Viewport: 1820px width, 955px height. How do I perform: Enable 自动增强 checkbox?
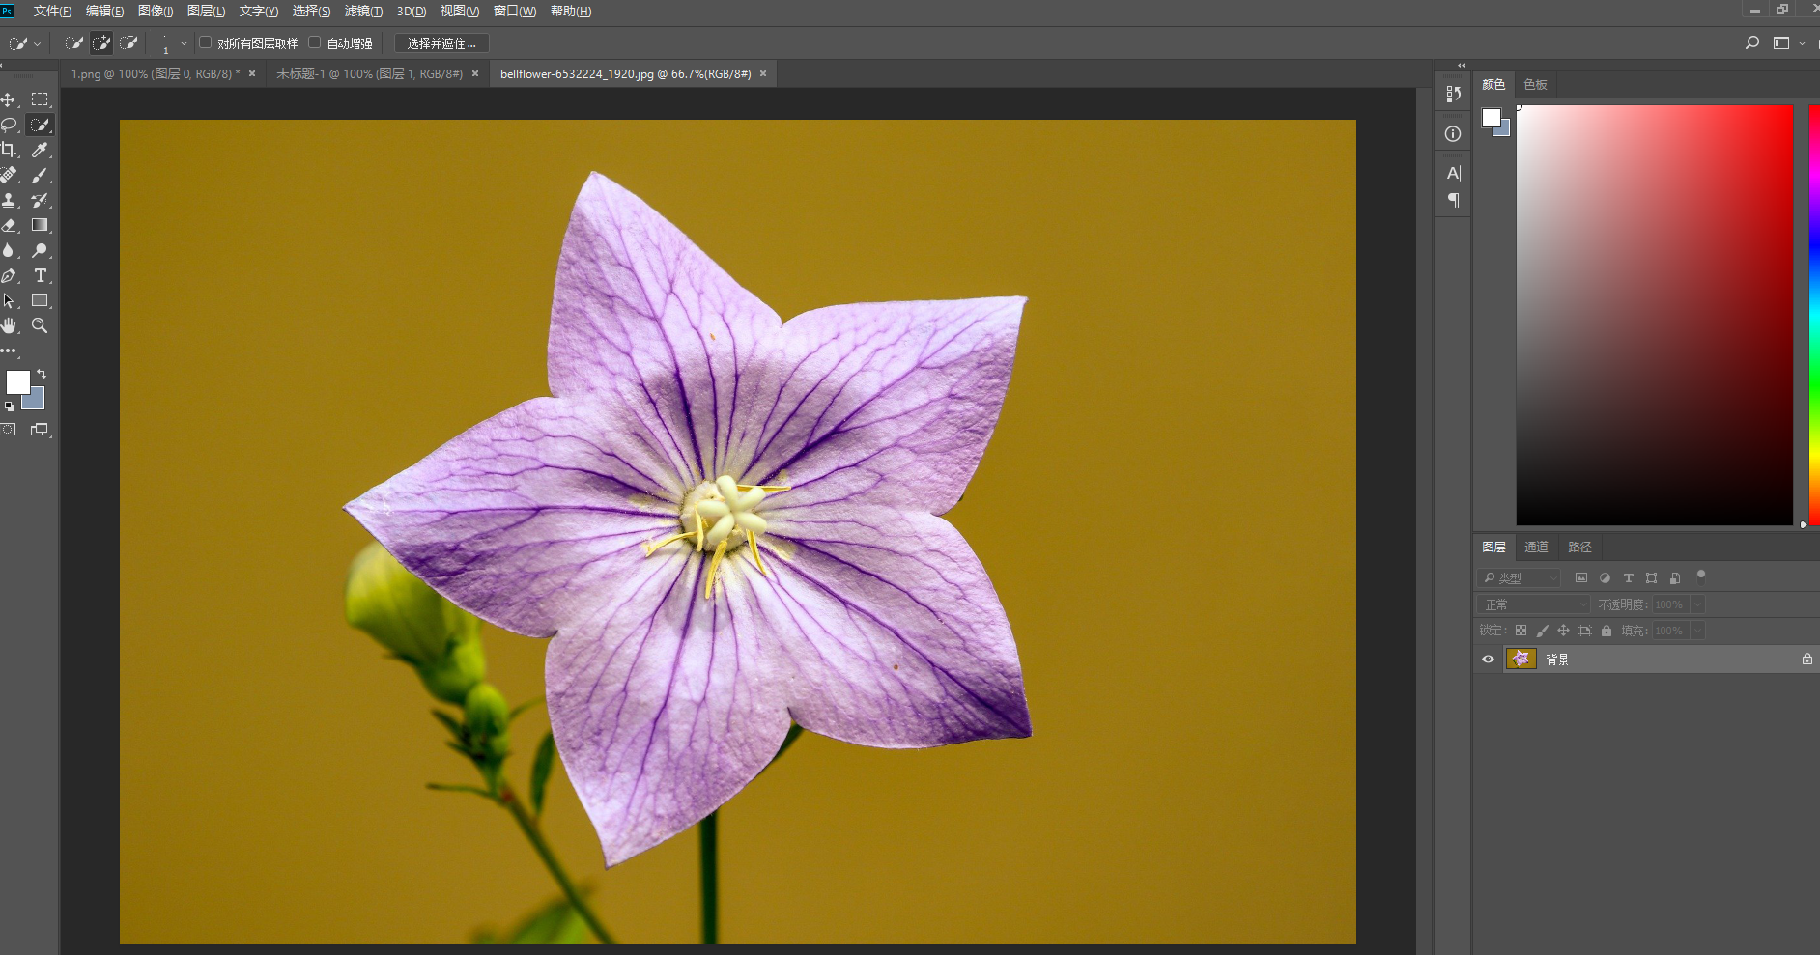click(315, 42)
